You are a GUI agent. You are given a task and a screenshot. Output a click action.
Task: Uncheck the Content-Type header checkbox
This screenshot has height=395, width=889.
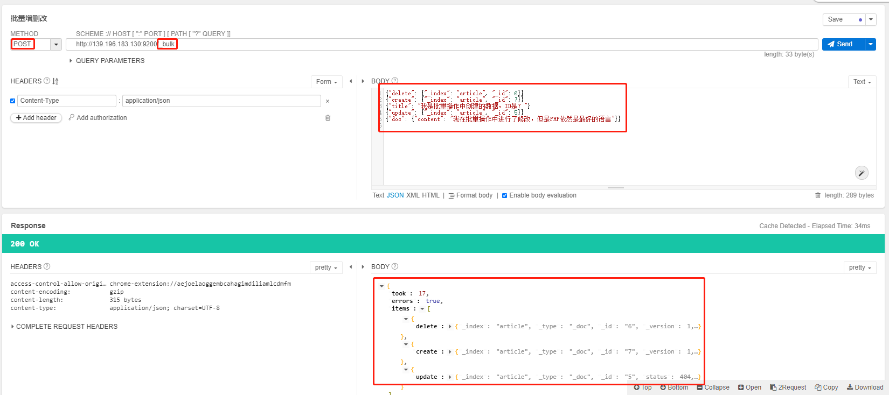point(13,101)
